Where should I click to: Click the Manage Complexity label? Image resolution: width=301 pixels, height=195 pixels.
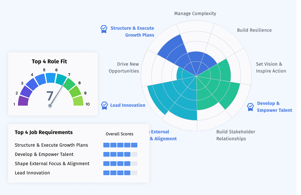(x=195, y=14)
